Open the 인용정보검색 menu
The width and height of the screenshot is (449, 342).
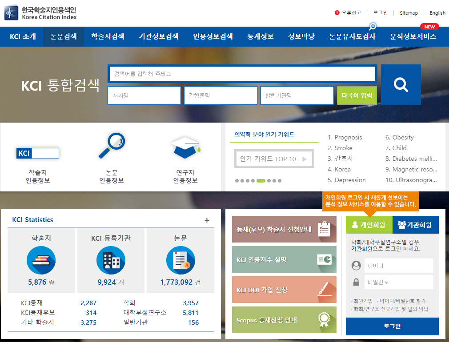pos(213,36)
